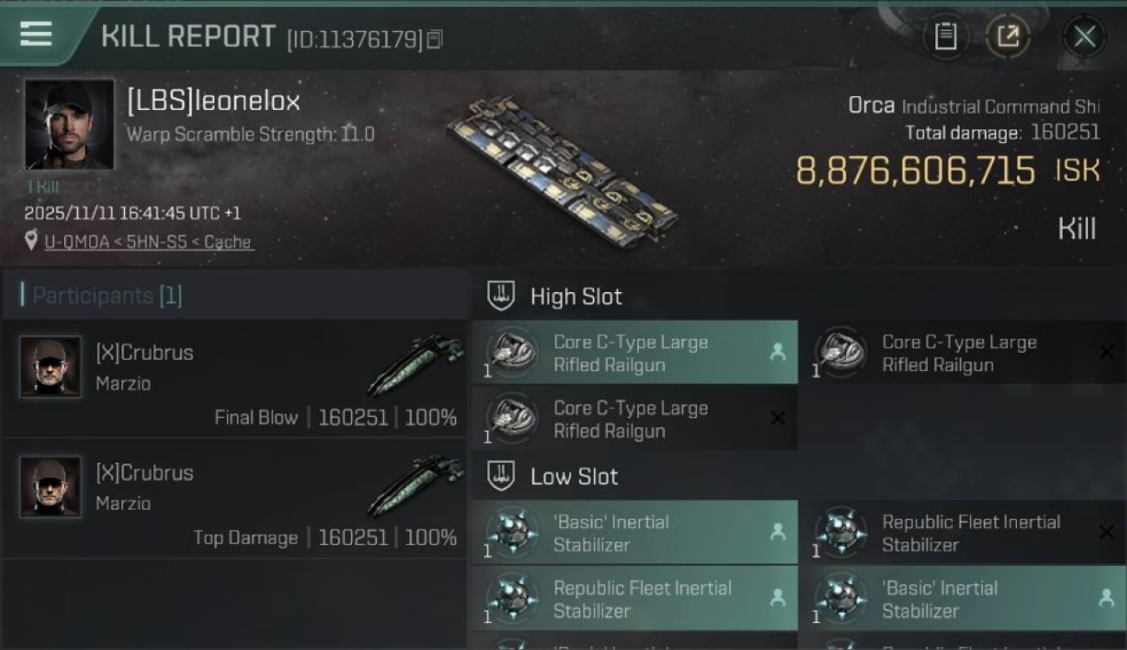This screenshot has width=1127, height=650.
Task: Tap the highlighted Republic Fleet Inertial Stabilizer icon
Action: 511,599
